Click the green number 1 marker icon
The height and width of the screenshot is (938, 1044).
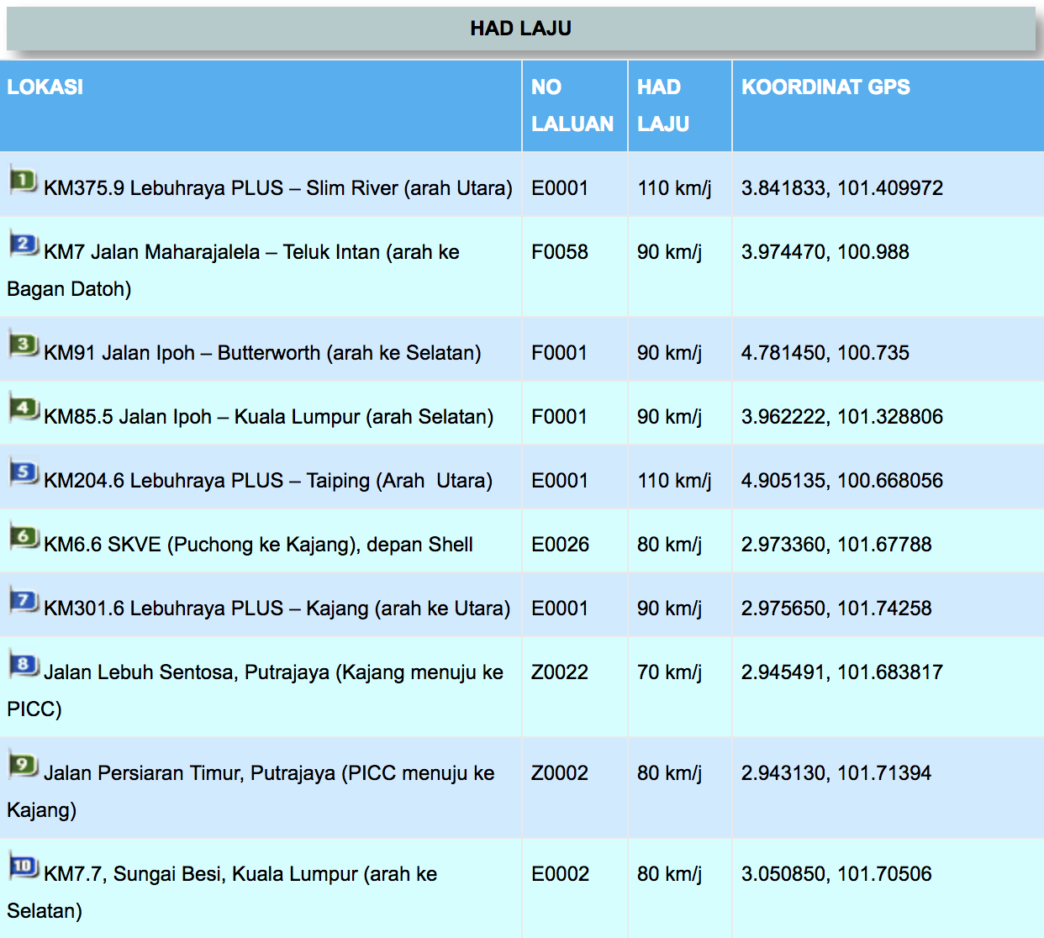[x=24, y=180]
